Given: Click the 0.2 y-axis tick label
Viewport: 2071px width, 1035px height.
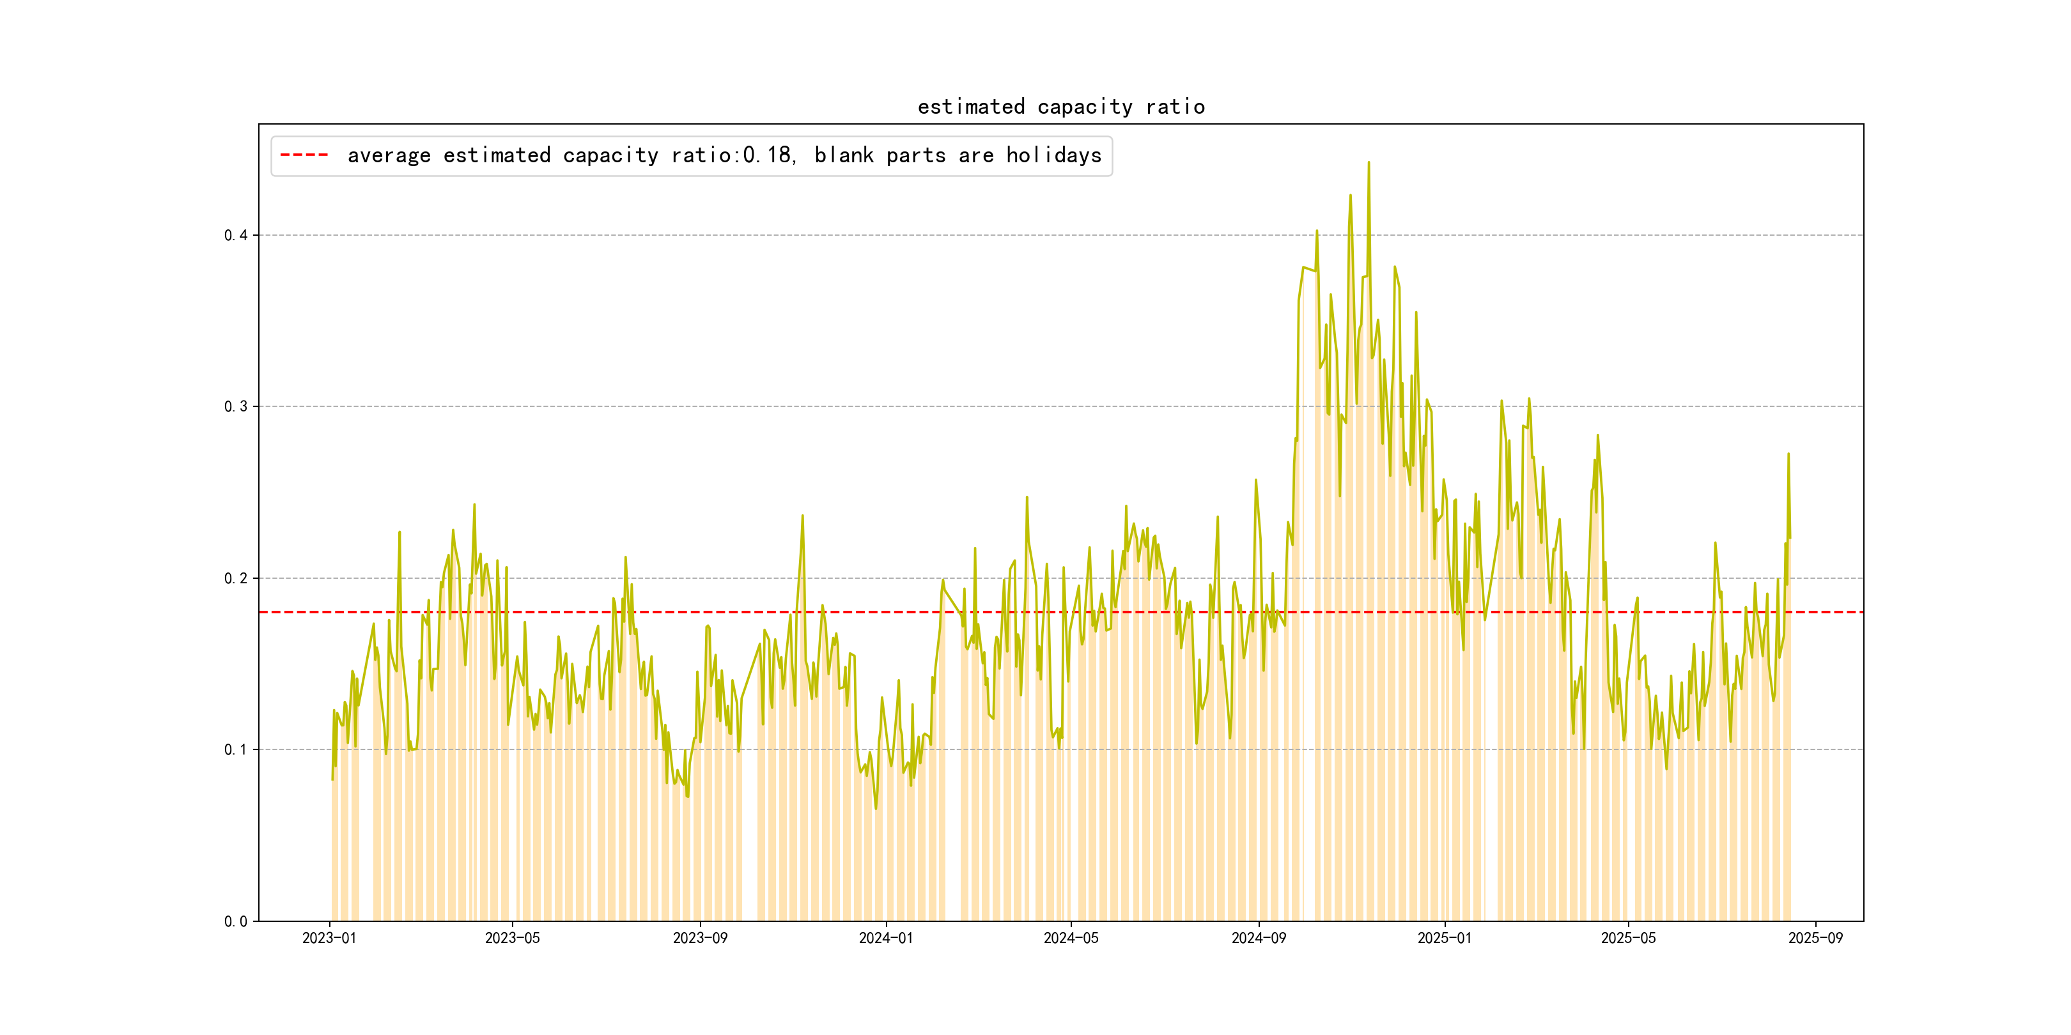Looking at the screenshot, I should [x=236, y=579].
